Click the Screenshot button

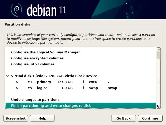coord(16,118)
